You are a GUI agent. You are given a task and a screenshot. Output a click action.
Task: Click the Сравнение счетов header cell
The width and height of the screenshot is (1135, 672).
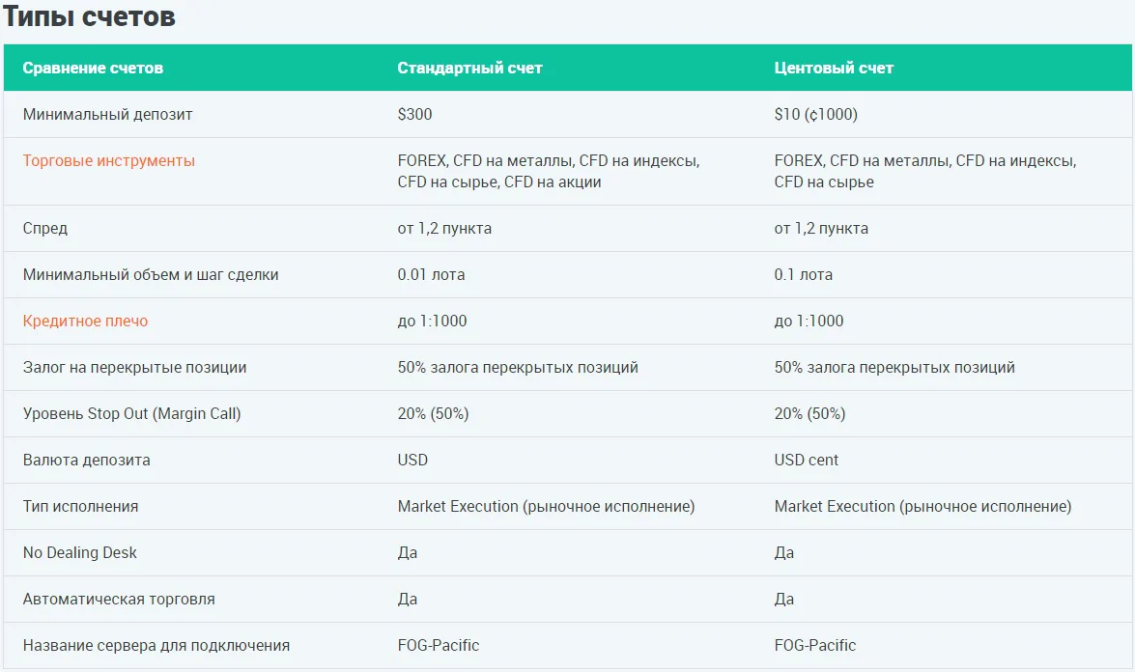point(93,68)
